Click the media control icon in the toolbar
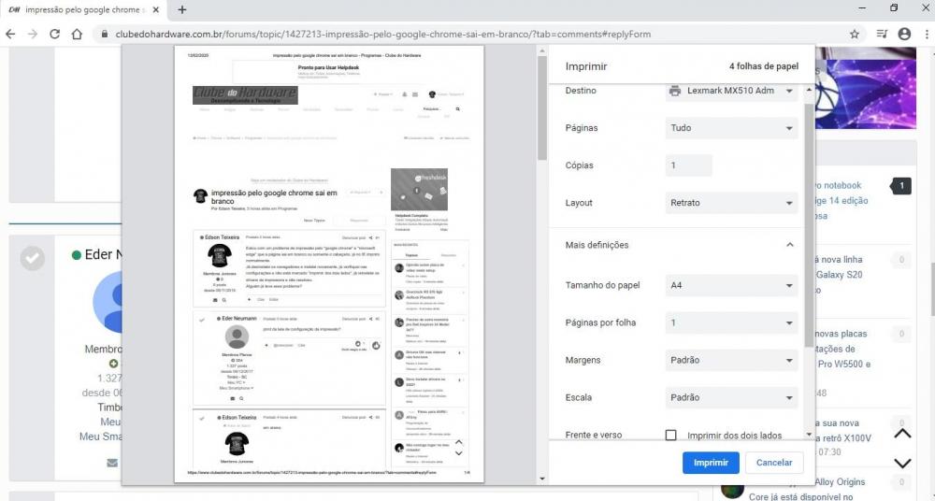 click(882, 34)
